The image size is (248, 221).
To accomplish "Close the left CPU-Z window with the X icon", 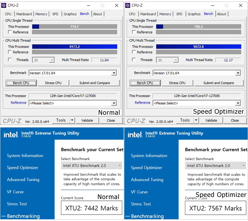I will tap(117, 5).
